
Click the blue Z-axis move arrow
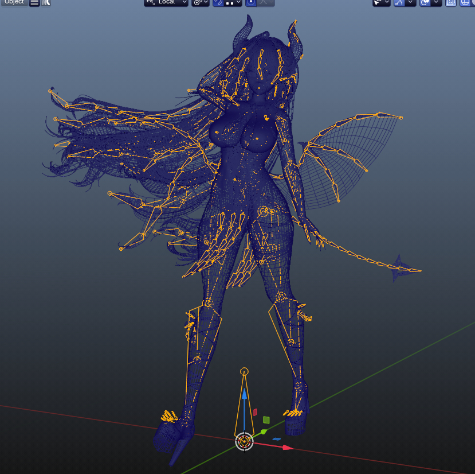[x=245, y=395]
